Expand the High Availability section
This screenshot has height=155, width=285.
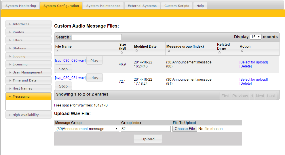tap(28, 115)
